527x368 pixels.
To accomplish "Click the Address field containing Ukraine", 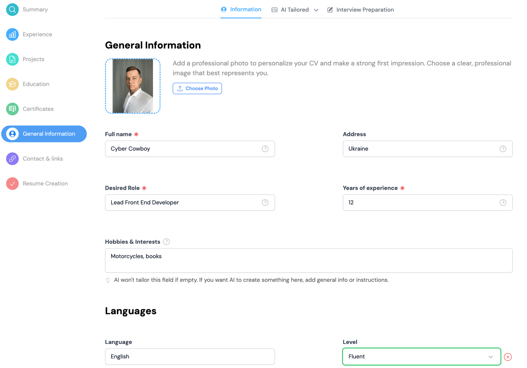I will [x=428, y=149].
